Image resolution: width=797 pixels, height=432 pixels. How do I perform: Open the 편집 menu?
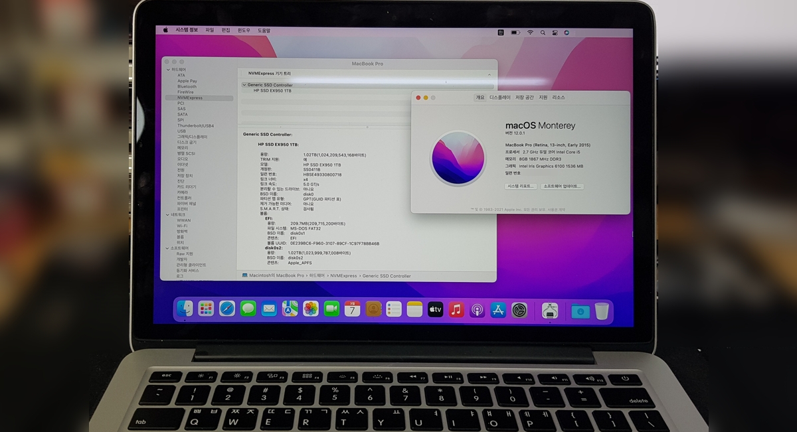pyautogui.click(x=226, y=30)
